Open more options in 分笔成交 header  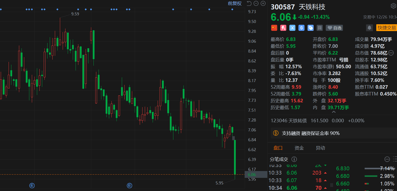387,159
